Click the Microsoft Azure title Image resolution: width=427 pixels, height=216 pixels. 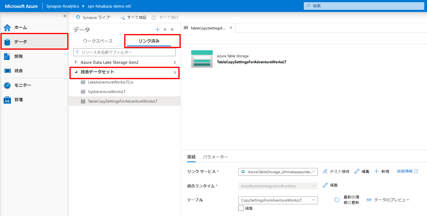[21, 6]
